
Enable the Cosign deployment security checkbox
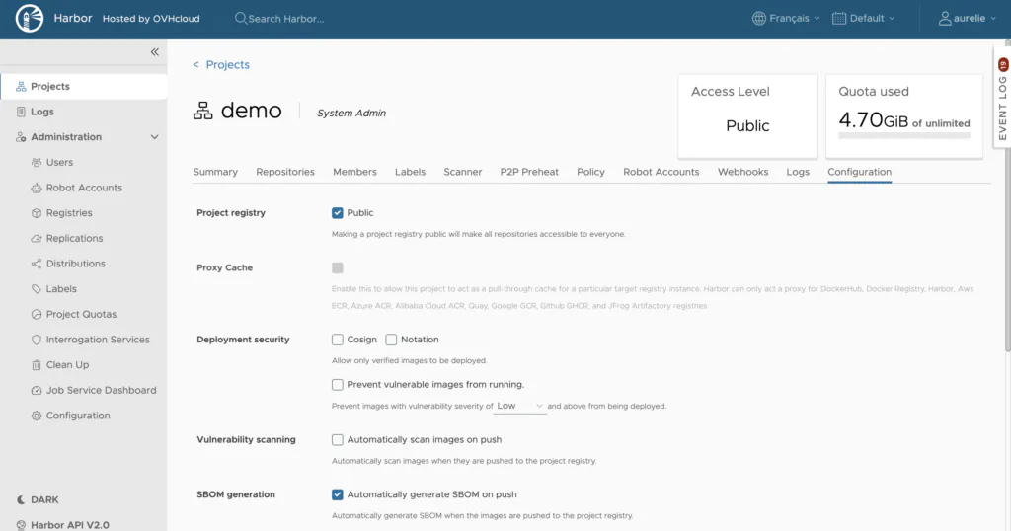point(338,340)
